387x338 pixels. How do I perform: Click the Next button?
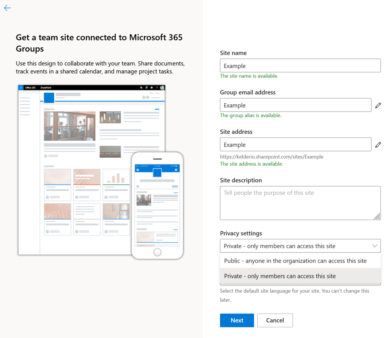click(x=237, y=320)
